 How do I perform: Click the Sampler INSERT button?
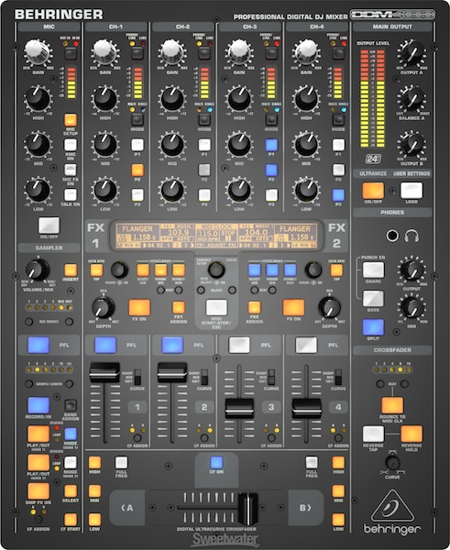pyautogui.click(x=71, y=270)
